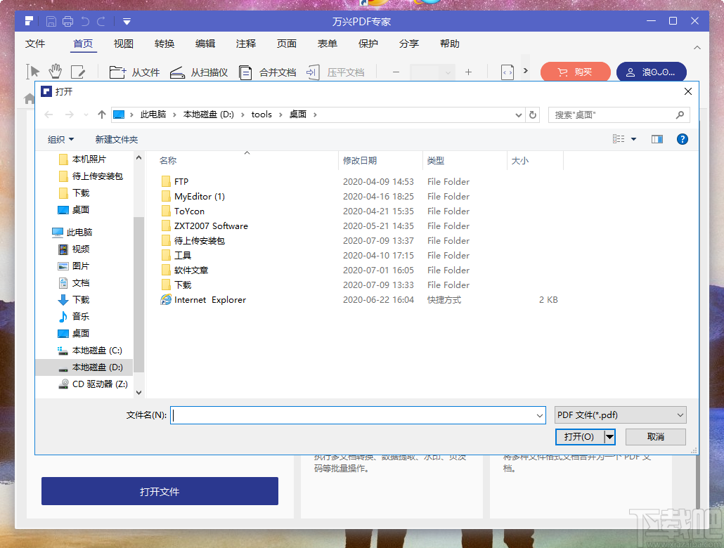Expand the 组织 dropdown menu

(60, 139)
